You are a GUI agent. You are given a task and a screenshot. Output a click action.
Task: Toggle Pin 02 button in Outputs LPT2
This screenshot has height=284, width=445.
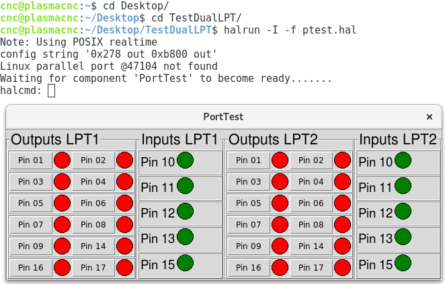tap(311, 160)
